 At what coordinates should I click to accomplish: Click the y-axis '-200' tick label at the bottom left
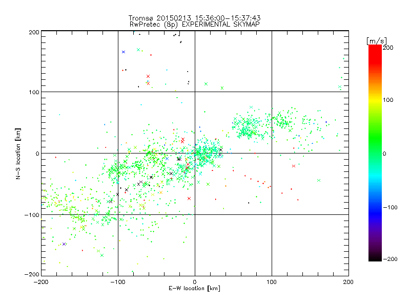[x=32, y=274]
